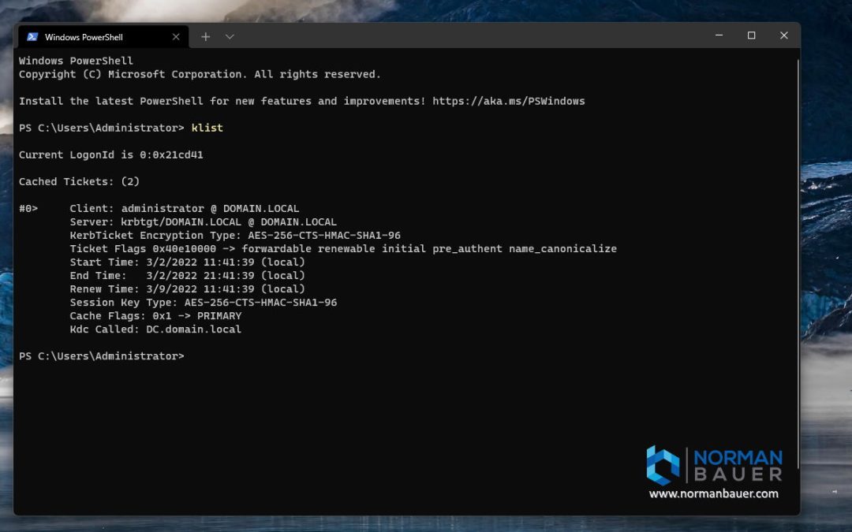Screen dimensions: 852x532
Task: Click the '#0>' ticket index label
Action: (28, 208)
